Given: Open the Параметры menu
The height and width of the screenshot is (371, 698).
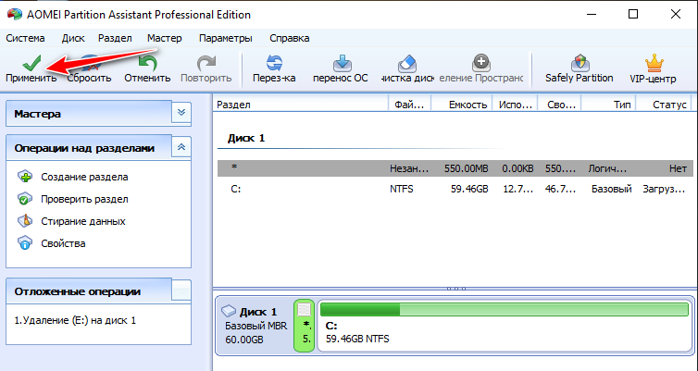Looking at the screenshot, I should (x=226, y=38).
